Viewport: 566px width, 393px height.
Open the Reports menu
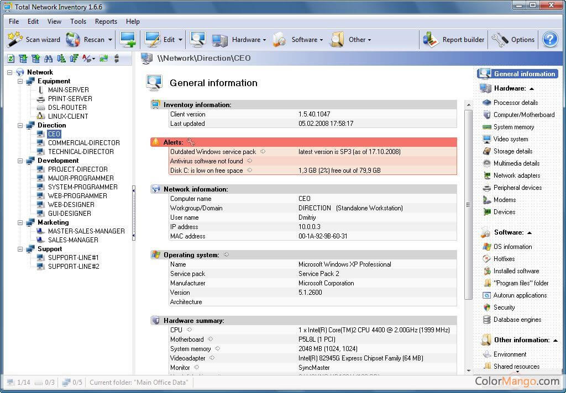click(106, 22)
